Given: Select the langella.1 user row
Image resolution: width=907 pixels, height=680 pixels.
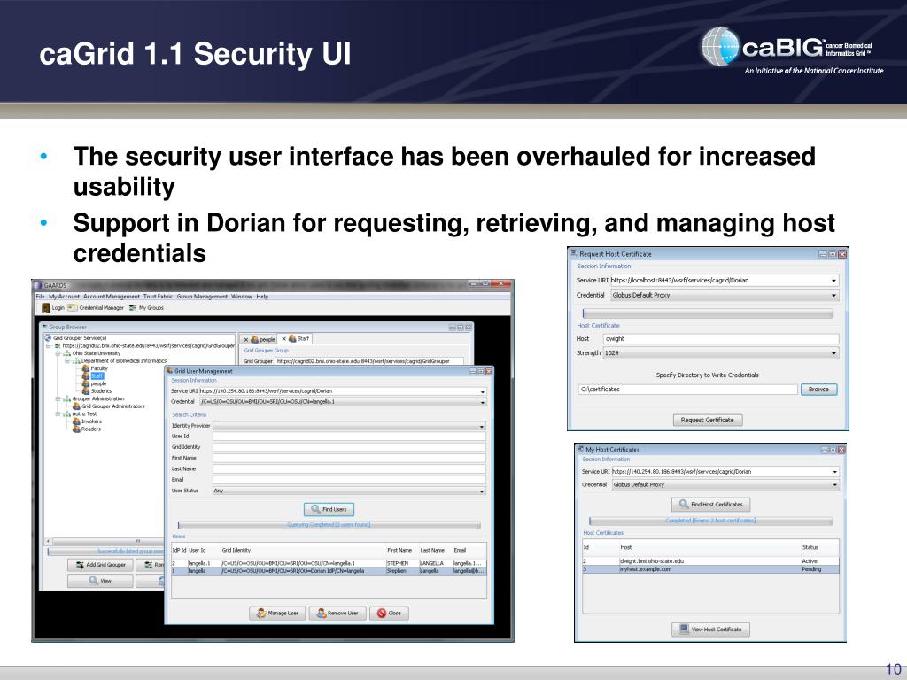Looking at the screenshot, I should click(329, 562).
